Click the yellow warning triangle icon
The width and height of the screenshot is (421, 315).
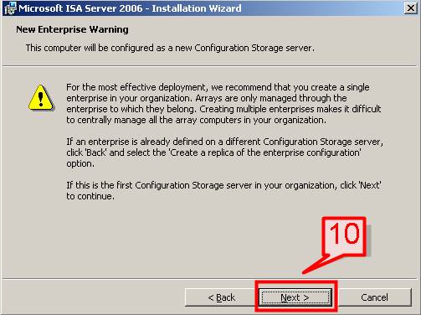[x=41, y=98]
